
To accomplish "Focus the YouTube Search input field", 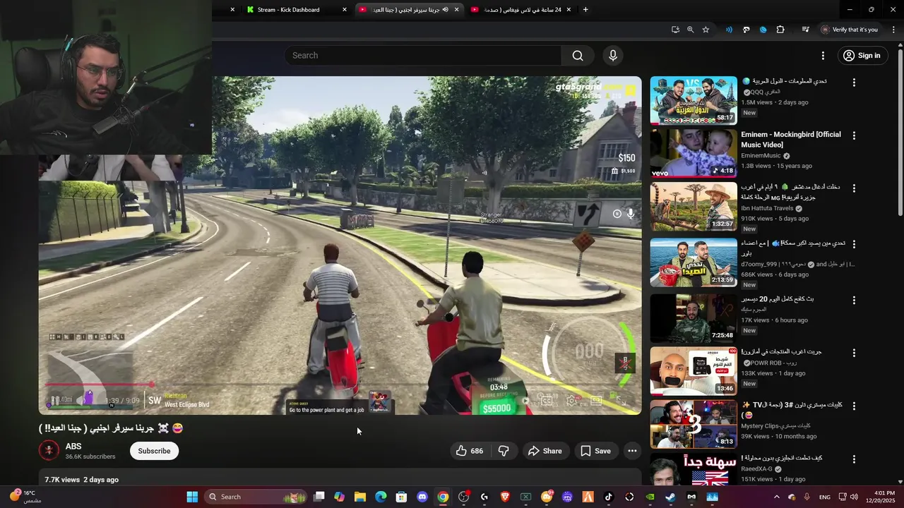I will [424, 56].
